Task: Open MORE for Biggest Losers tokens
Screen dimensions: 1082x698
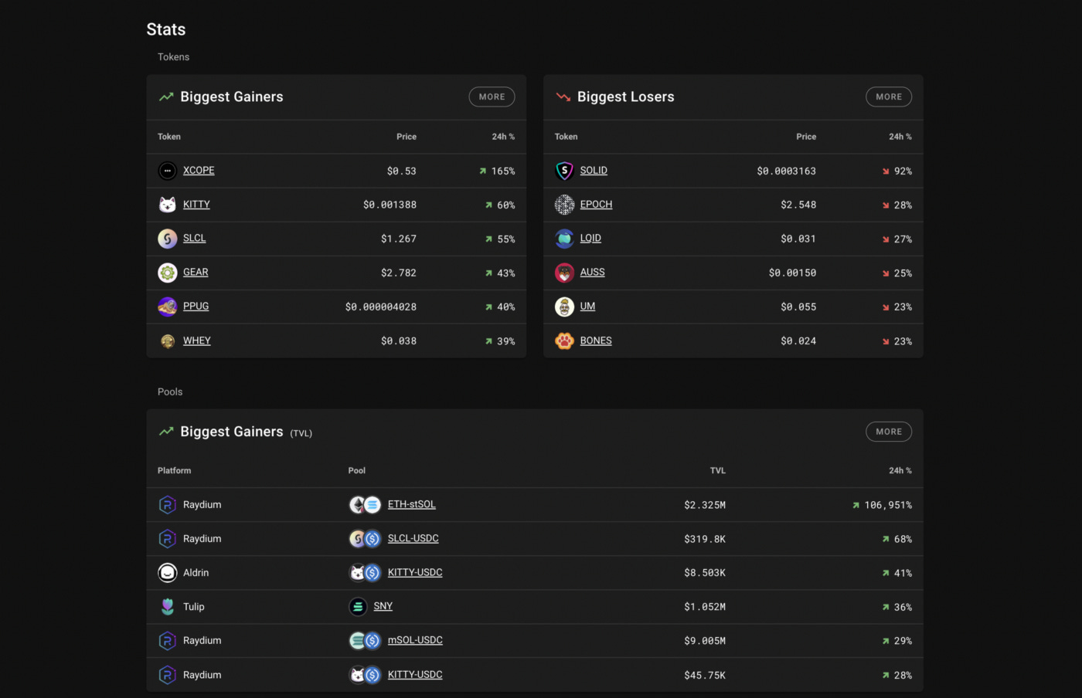Action: tap(889, 97)
